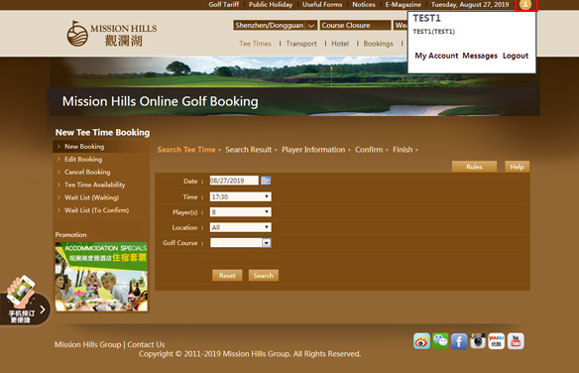Select Cancel Booking in sidebar
The height and width of the screenshot is (373, 579).
(x=87, y=172)
